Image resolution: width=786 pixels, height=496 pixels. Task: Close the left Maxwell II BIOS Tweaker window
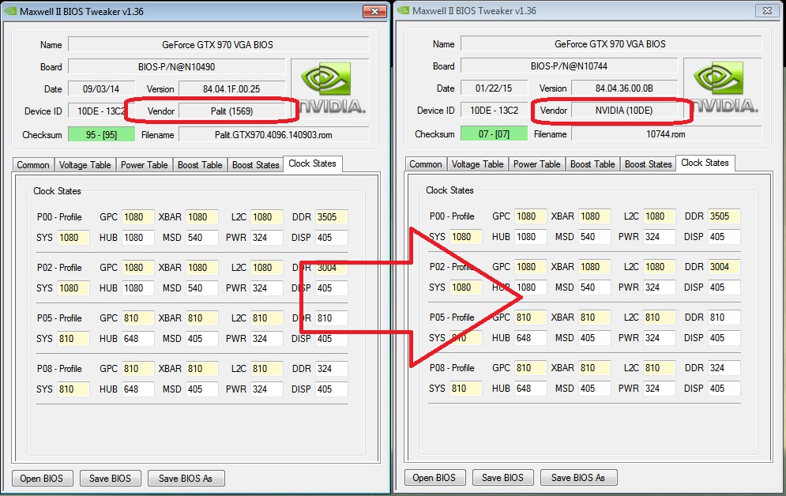[x=374, y=11]
